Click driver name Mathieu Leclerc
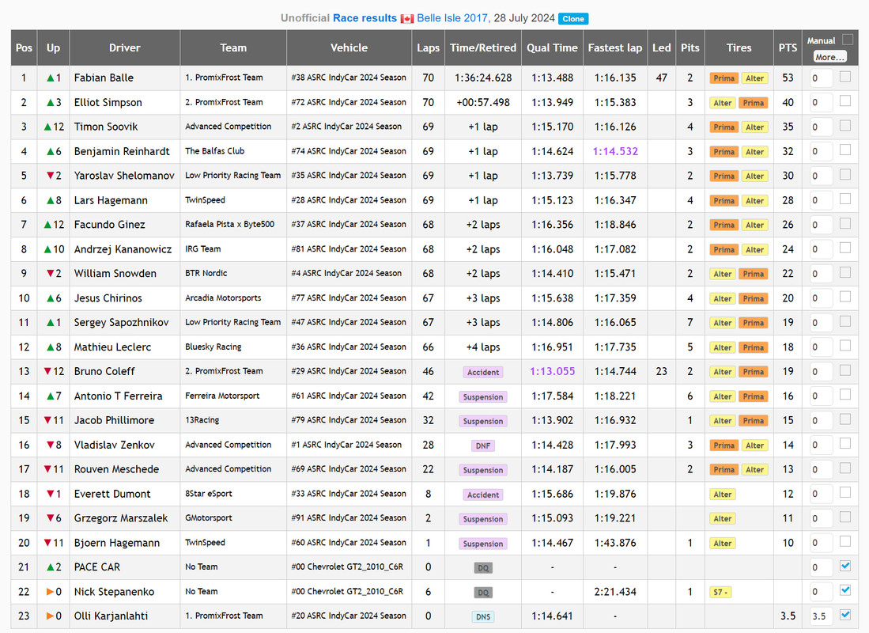 click(112, 347)
